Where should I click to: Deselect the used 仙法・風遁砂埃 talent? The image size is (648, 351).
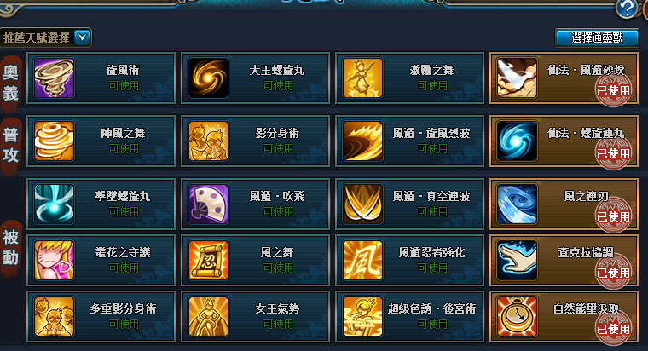(564, 78)
